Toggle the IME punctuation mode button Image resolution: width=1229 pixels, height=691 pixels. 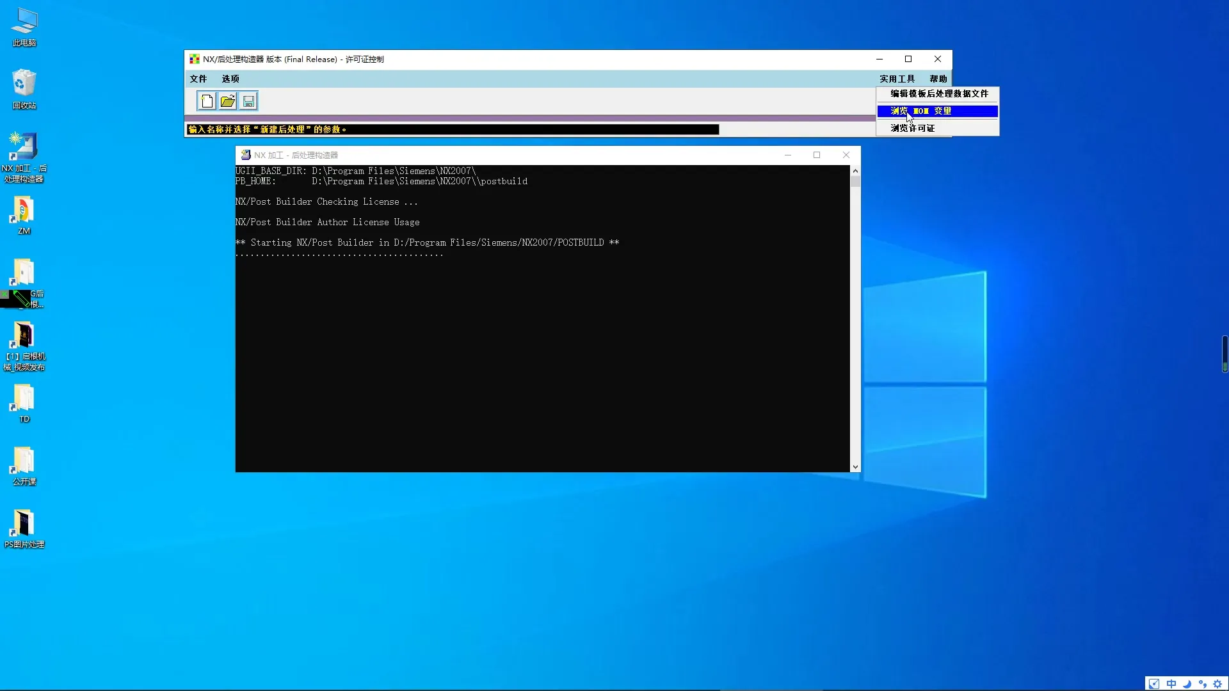pyautogui.click(x=1202, y=684)
